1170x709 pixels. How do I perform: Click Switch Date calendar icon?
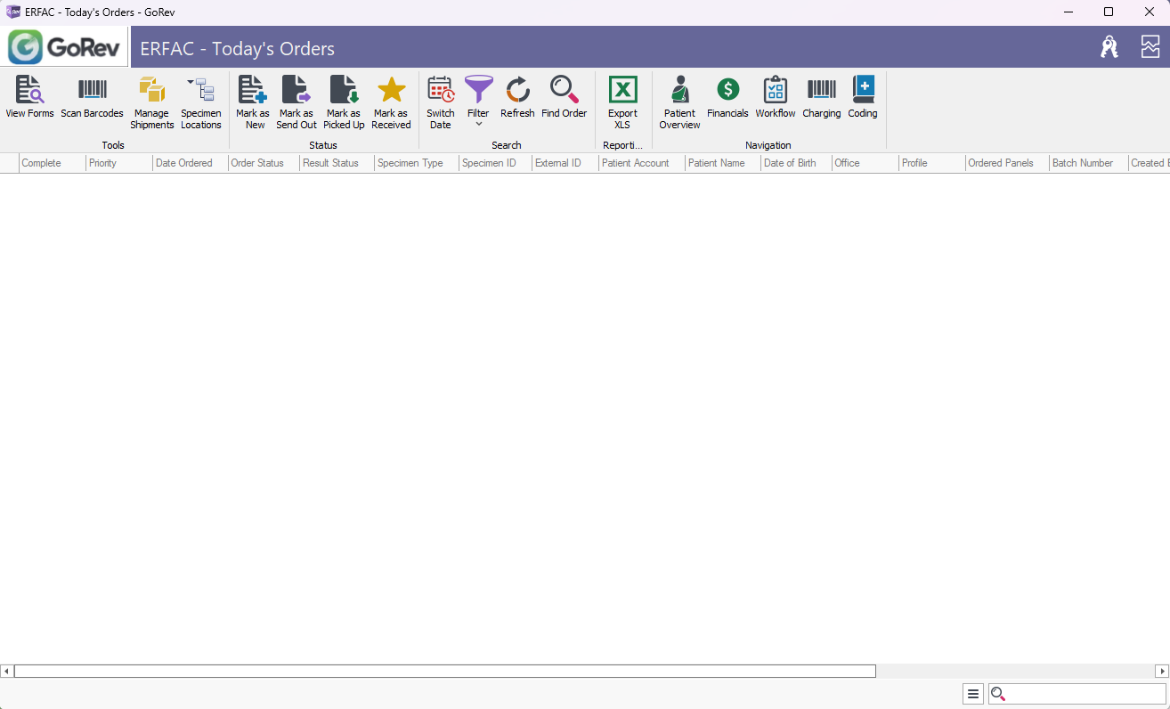(x=440, y=91)
